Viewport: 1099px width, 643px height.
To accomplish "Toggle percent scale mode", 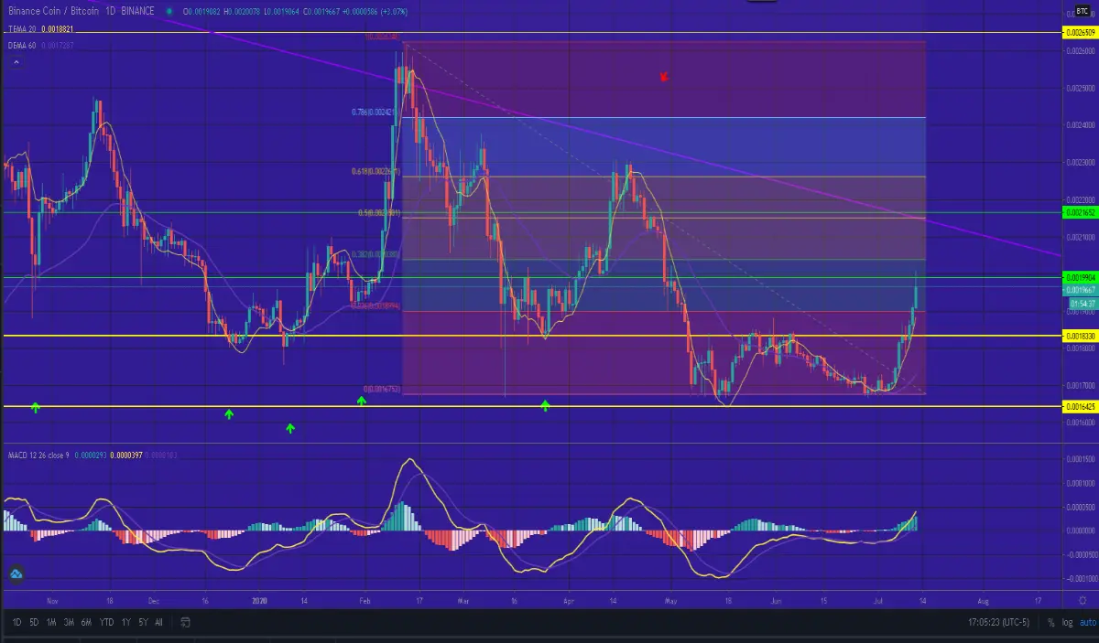I will coord(1051,622).
